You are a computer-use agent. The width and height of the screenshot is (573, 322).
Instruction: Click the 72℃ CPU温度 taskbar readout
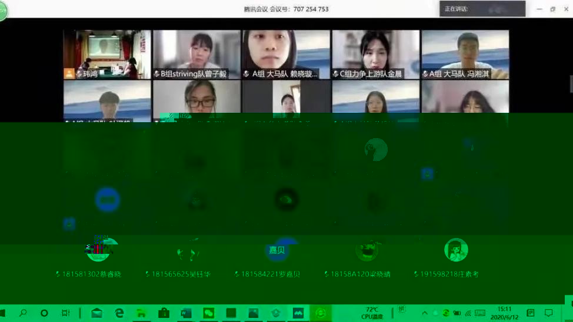pyautogui.click(x=372, y=313)
